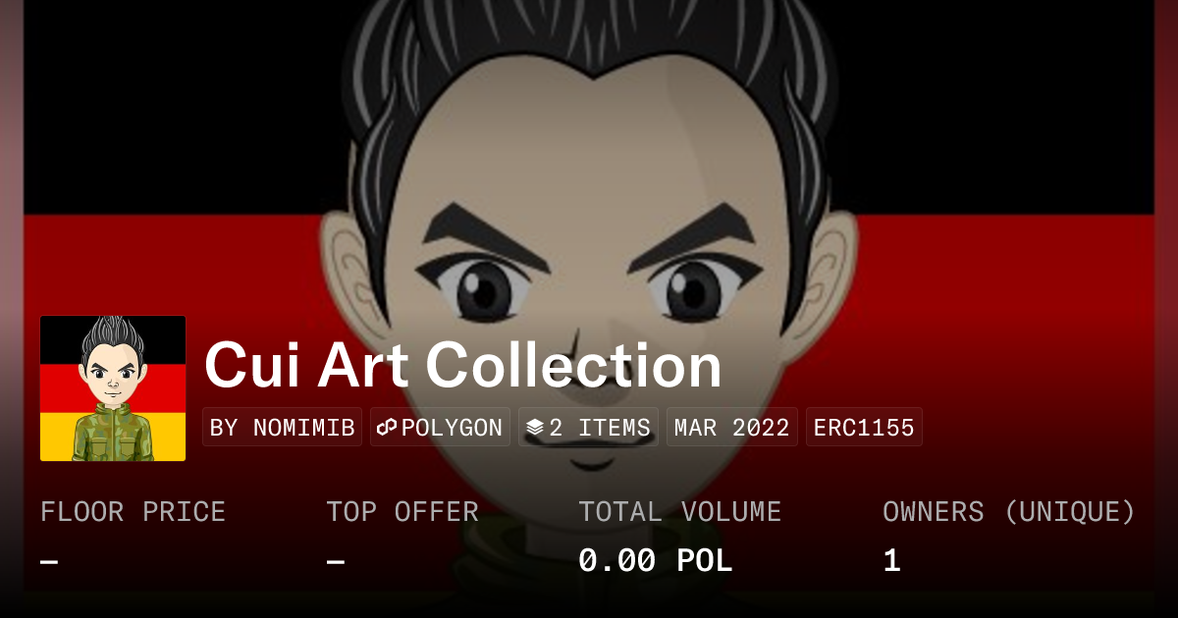Image resolution: width=1178 pixels, height=618 pixels.
Task: Click the TOTAL VOLUME label
Action: pyautogui.click(x=679, y=512)
